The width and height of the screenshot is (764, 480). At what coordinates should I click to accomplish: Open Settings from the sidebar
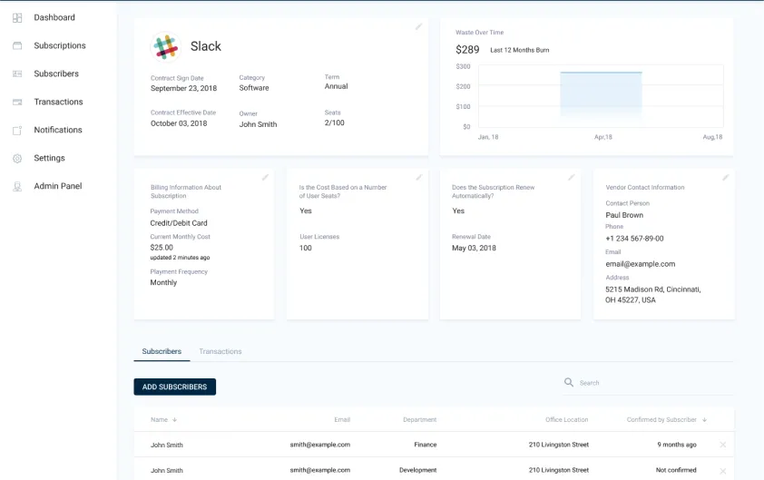click(x=49, y=158)
